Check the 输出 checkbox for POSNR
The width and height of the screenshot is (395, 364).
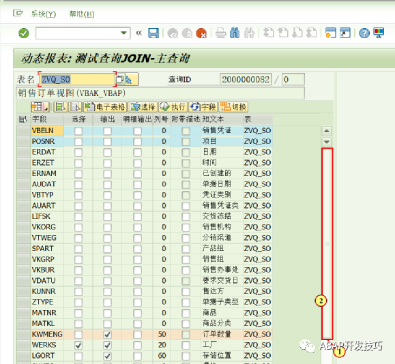click(x=107, y=142)
